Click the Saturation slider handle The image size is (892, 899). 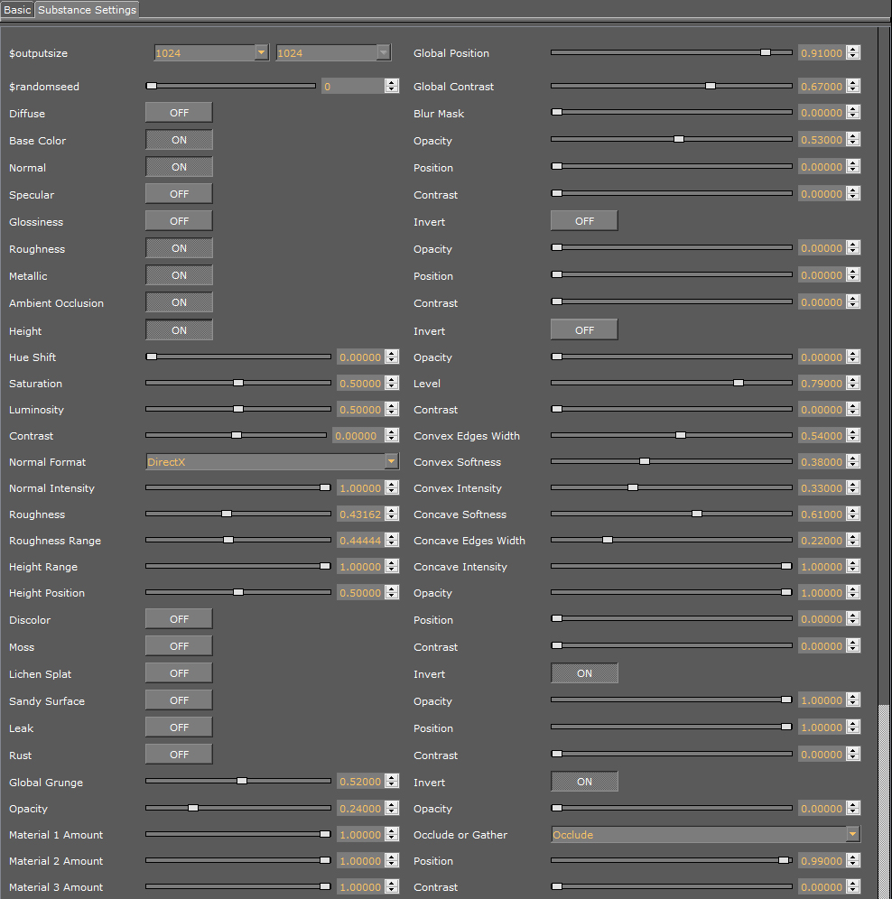[238, 384]
